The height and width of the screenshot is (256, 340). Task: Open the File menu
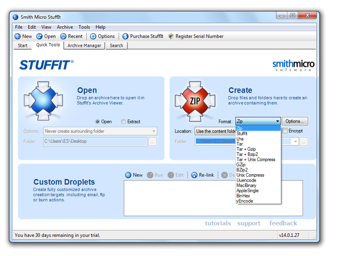tap(19, 27)
